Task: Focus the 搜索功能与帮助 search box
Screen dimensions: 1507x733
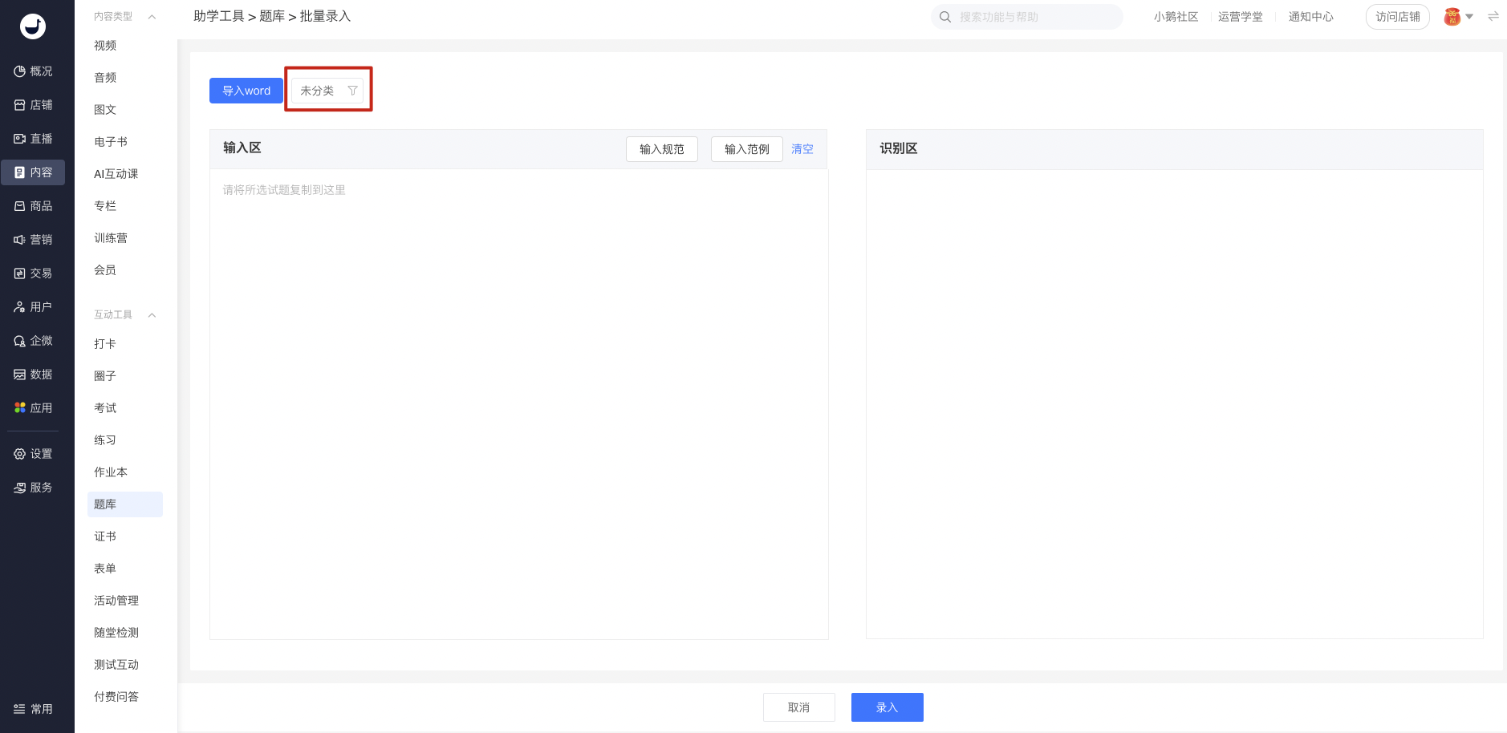Action: coord(1035,17)
